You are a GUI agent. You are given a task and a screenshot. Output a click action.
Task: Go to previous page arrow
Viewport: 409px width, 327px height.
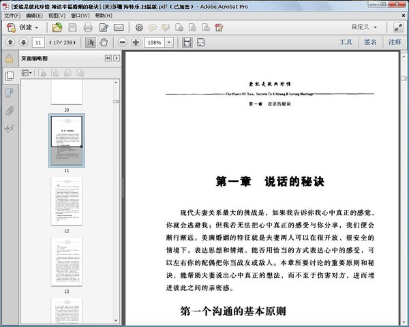pyautogui.click(x=10, y=42)
